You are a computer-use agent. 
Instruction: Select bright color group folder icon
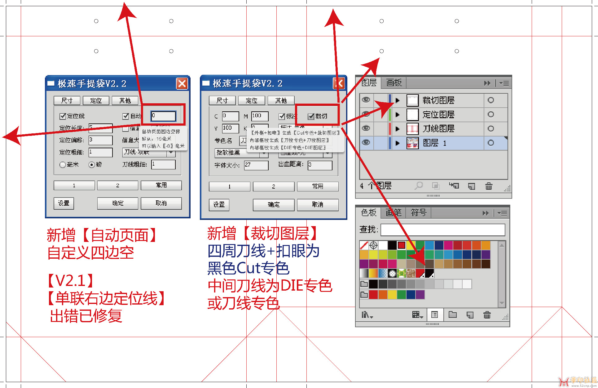pyautogui.click(x=364, y=294)
